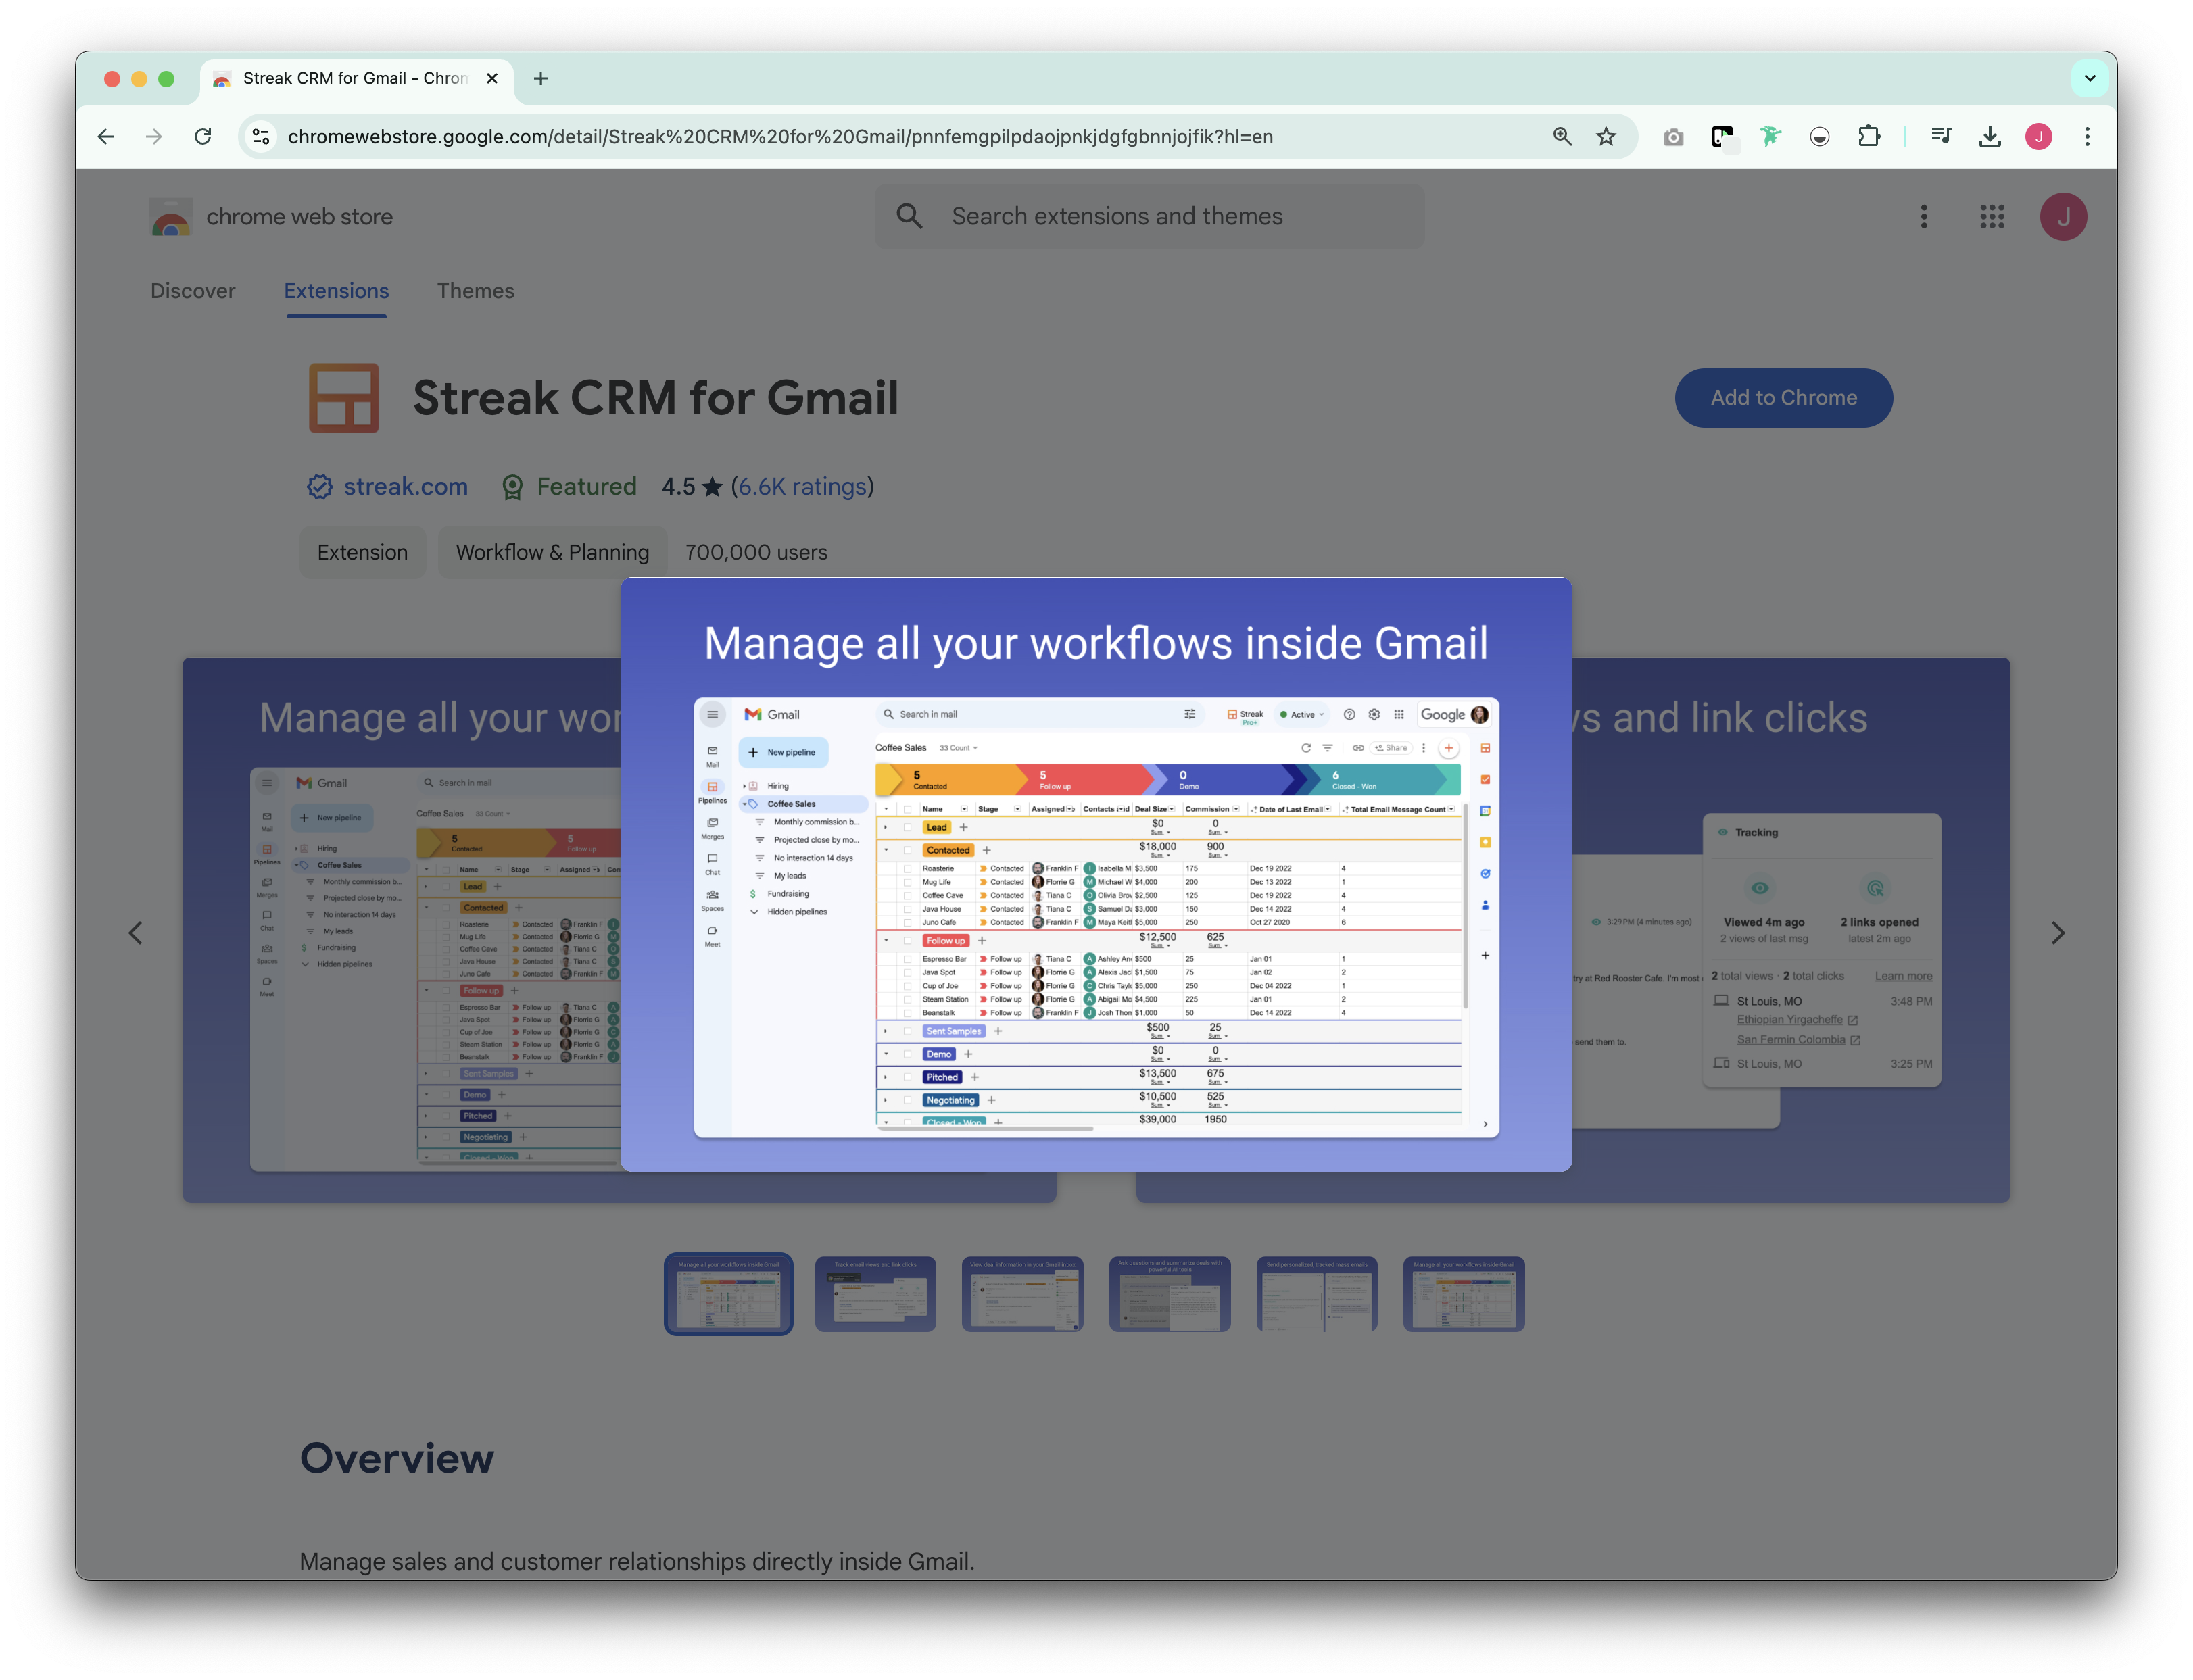Image resolution: width=2193 pixels, height=1680 pixels.
Task: Open Chrome Web Store three-dot menu
Action: [x=1923, y=217]
